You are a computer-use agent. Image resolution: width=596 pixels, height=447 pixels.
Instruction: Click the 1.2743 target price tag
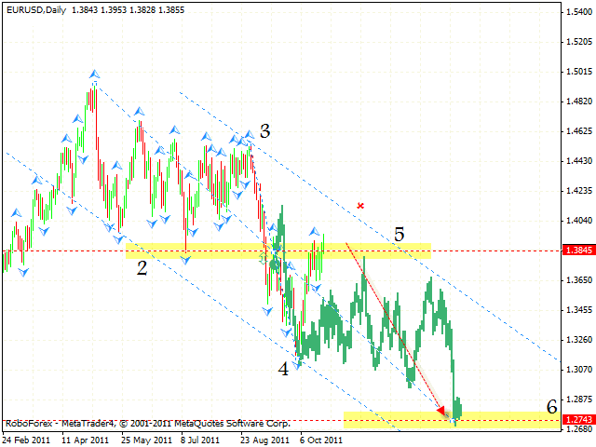pyautogui.click(x=576, y=420)
